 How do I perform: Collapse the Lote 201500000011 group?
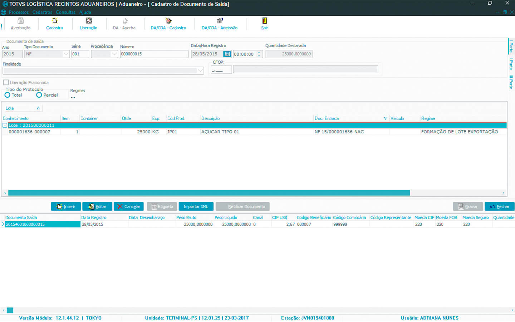tap(5, 126)
